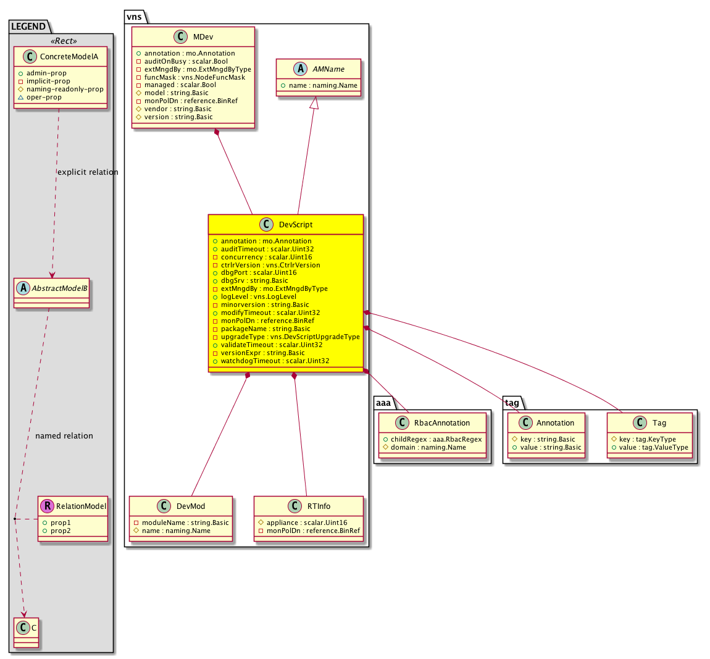This screenshot has height=659, width=710.
Task: Select the aaa package tab
Action: tap(383, 403)
